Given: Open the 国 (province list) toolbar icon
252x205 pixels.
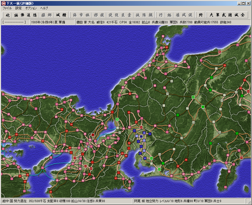Looking at the screenshot, I should (230, 15).
